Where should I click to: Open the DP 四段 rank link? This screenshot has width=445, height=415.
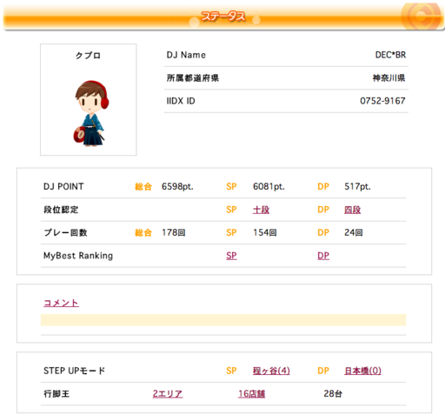352,210
